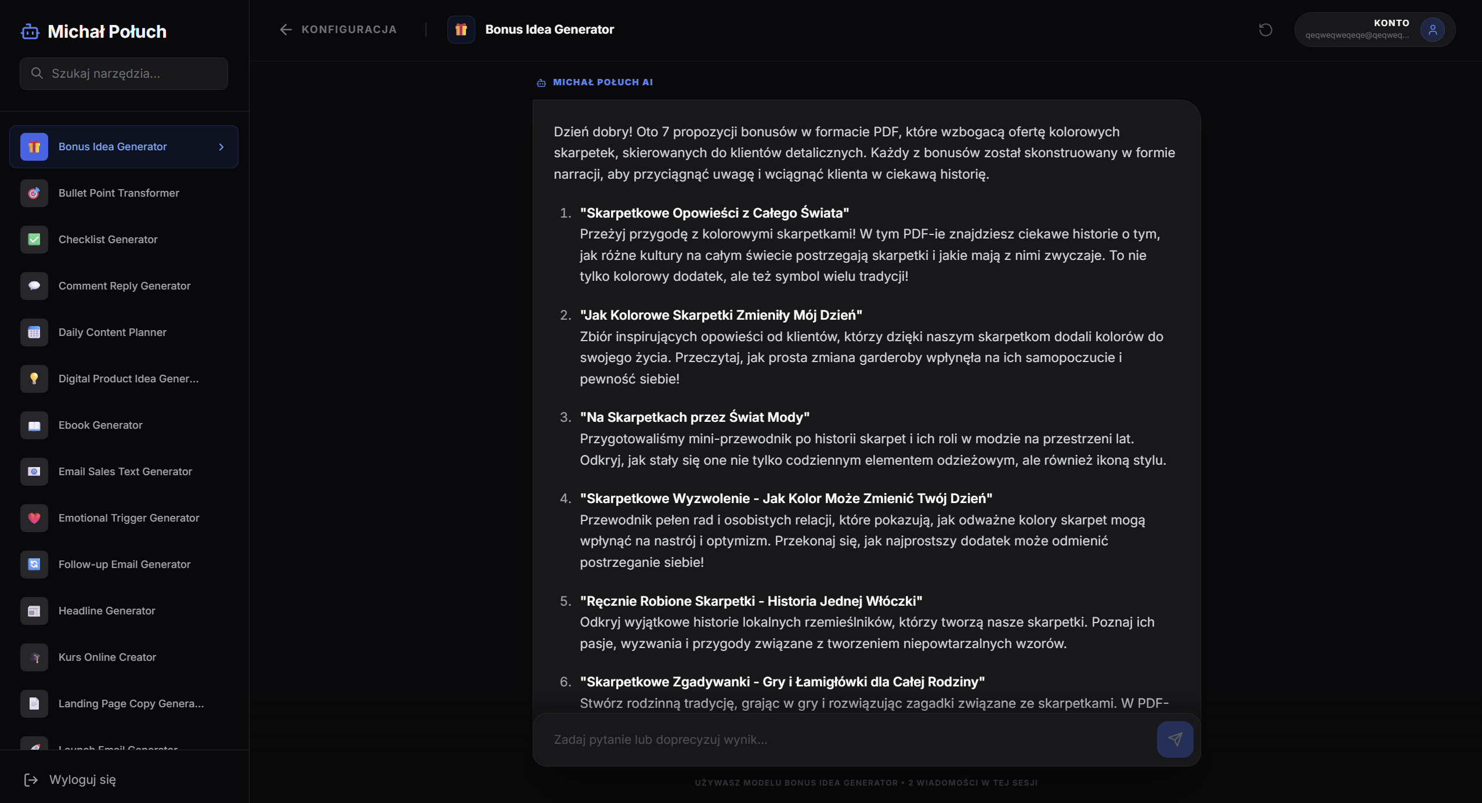1482x803 pixels.
Task: Select Email Sales Text Generator
Action: click(124, 472)
